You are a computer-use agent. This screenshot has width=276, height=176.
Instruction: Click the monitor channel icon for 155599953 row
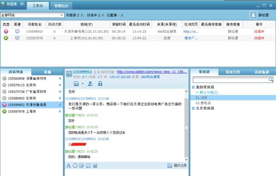[x=17, y=31]
